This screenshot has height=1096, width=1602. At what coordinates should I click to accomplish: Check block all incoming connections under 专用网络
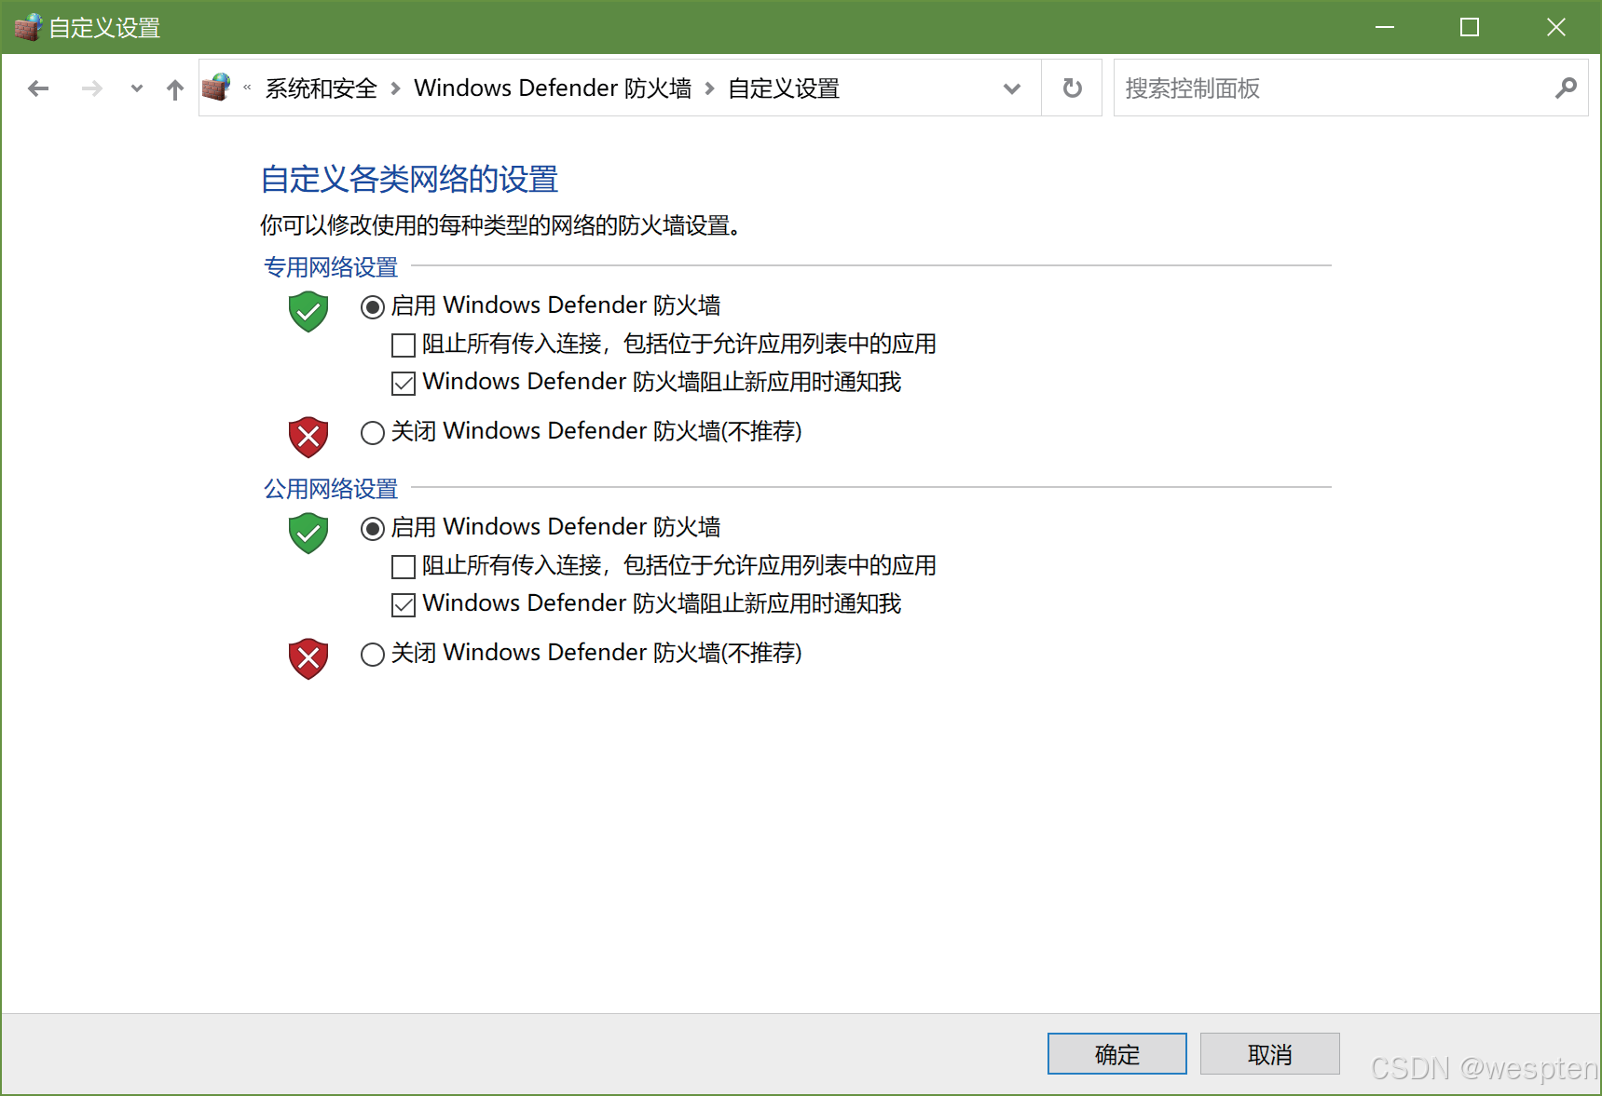pos(404,345)
